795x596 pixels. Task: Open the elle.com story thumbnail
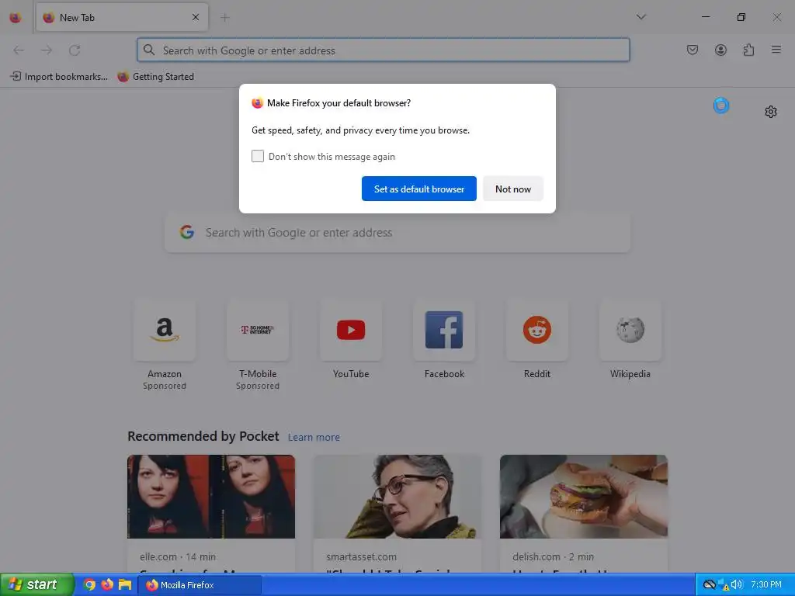point(211,497)
